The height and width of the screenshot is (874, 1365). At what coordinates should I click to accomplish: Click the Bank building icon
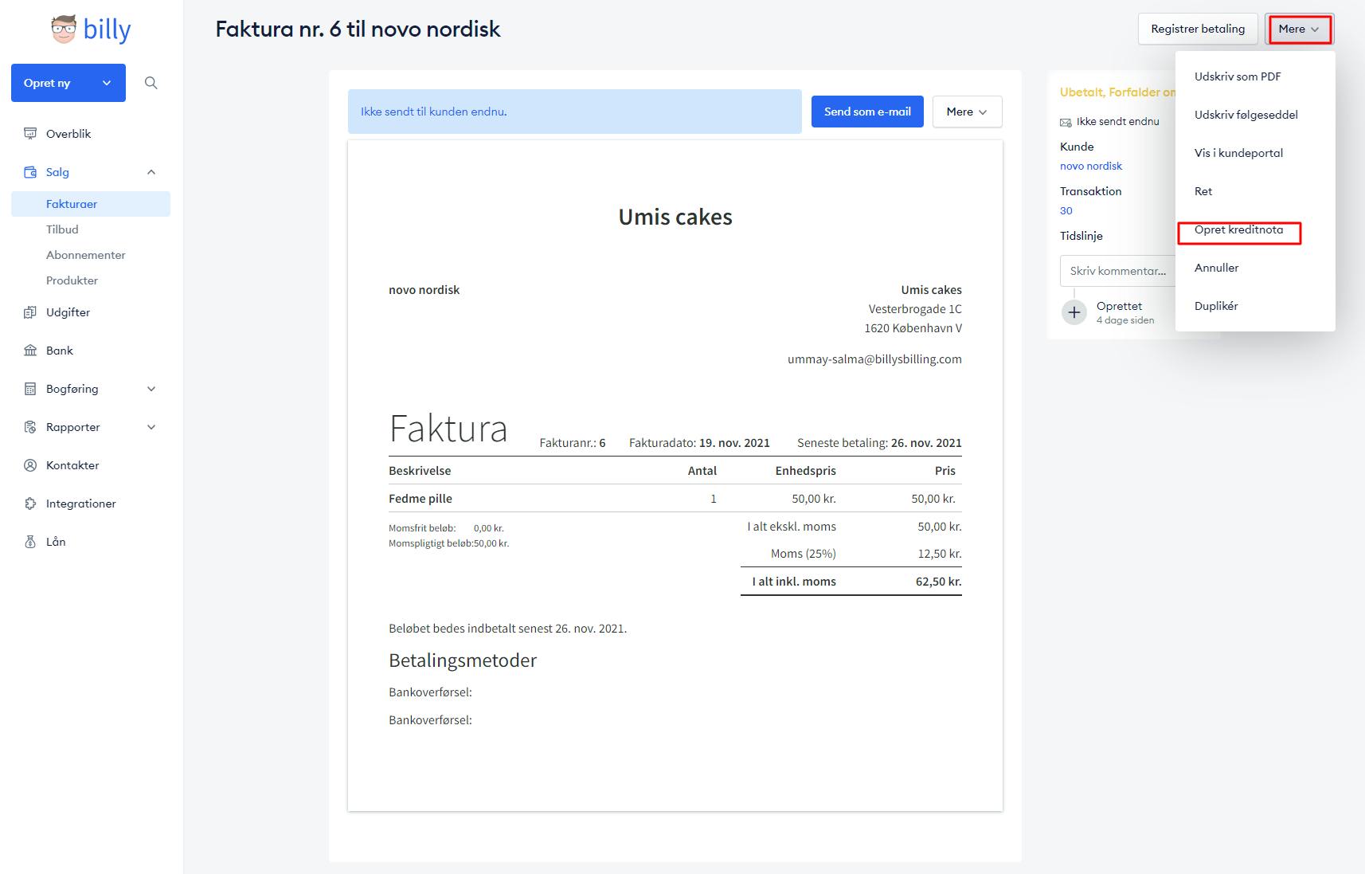(x=30, y=351)
